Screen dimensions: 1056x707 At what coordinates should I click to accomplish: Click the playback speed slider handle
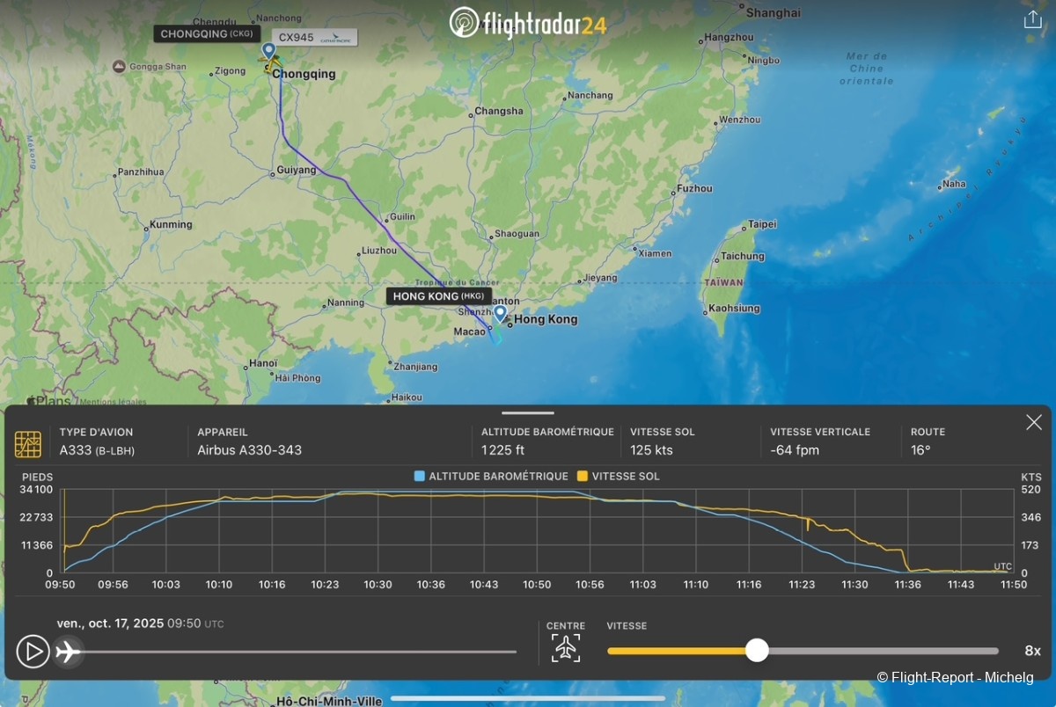[757, 651]
